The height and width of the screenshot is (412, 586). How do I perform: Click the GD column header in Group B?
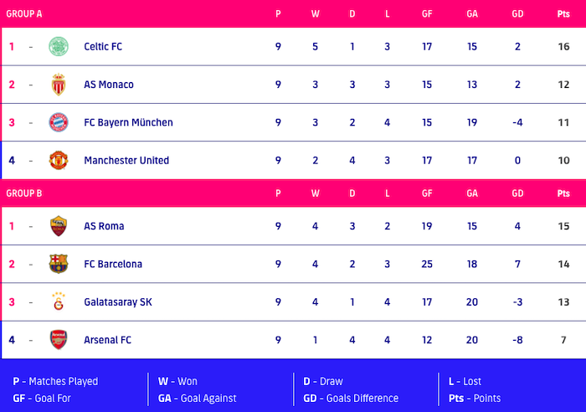(518, 193)
